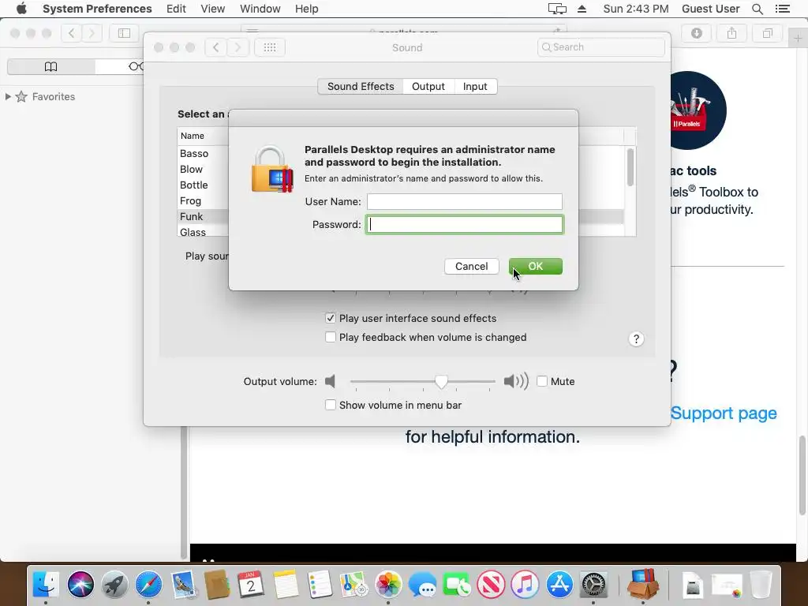Screen dimensions: 808x606
Task: Click the User Name field
Action: pyautogui.click(x=464, y=201)
